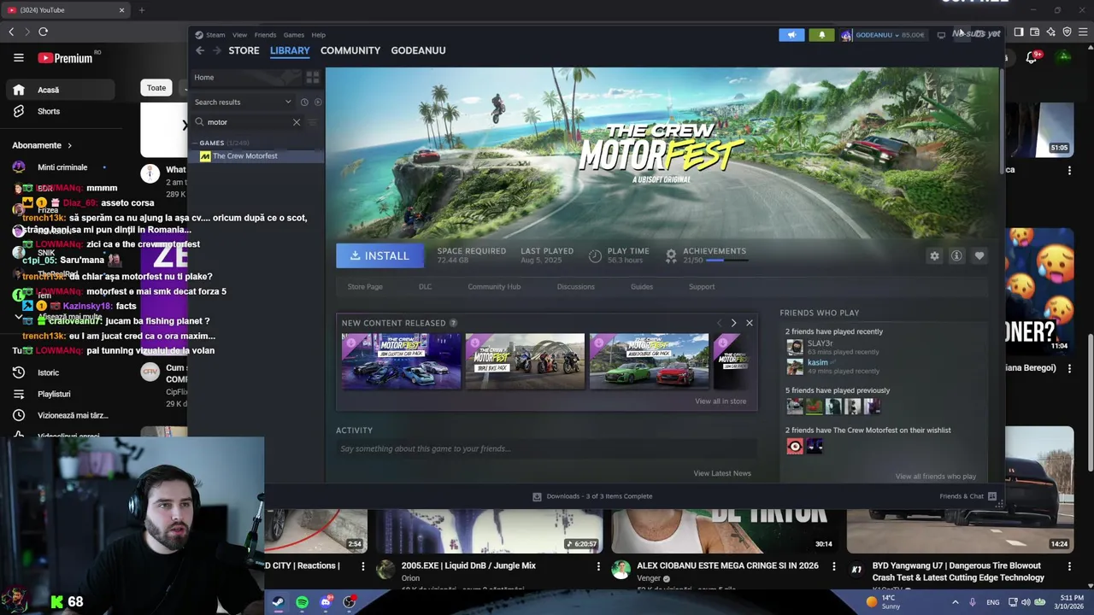This screenshot has width=1094, height=615.
Task: Go forward with Steam forward arrow
Action: [216, 50]
